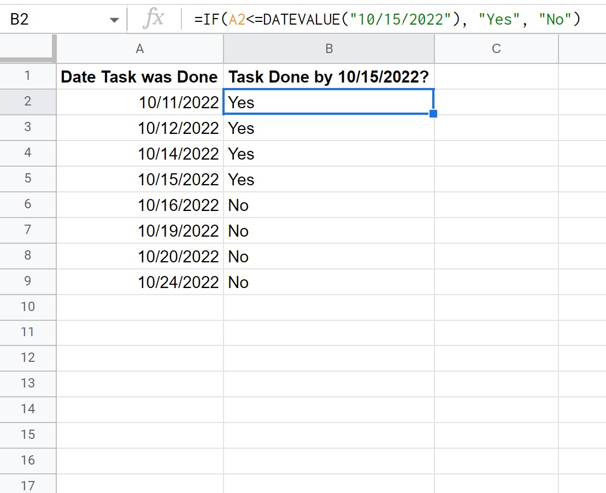This screenshot has height=493, width=606.
Task: Select cell A5 containing 10/15/2022
Action: (x=140, y=179)
